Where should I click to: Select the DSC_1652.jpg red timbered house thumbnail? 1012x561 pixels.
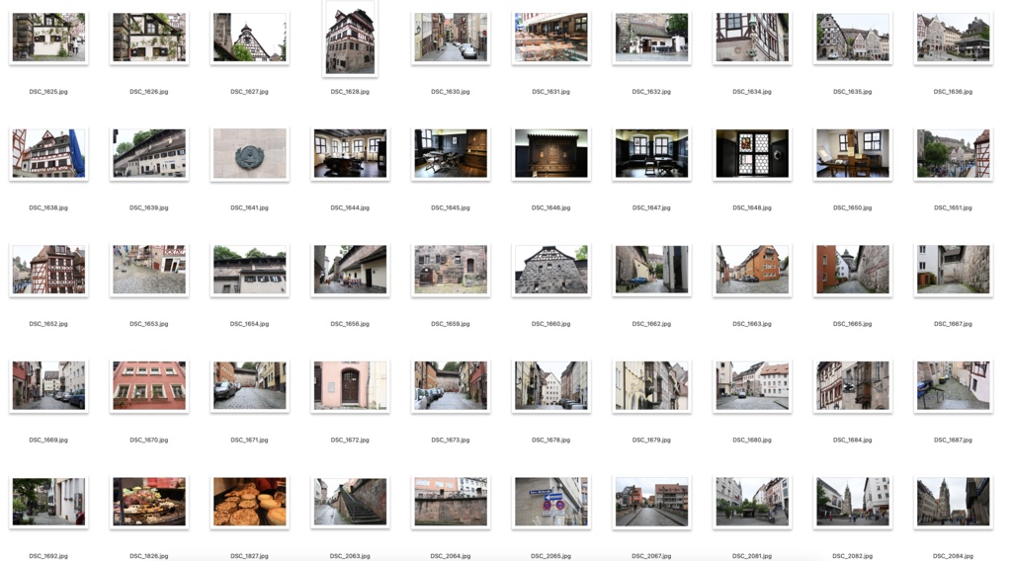48,270
